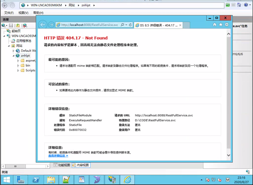The height and width of the screenshot is (185, 253).
Task: Select 起始页 in the connections tree
Action: coord(16,31)
